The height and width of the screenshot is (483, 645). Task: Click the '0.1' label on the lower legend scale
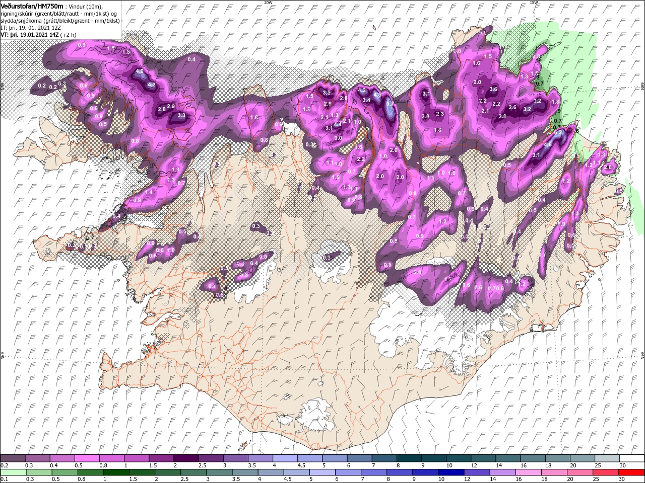(x=4, y=479)
